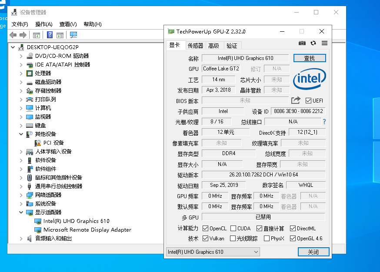Toggle the CUDA checkbox

click(x=233, y=229)
